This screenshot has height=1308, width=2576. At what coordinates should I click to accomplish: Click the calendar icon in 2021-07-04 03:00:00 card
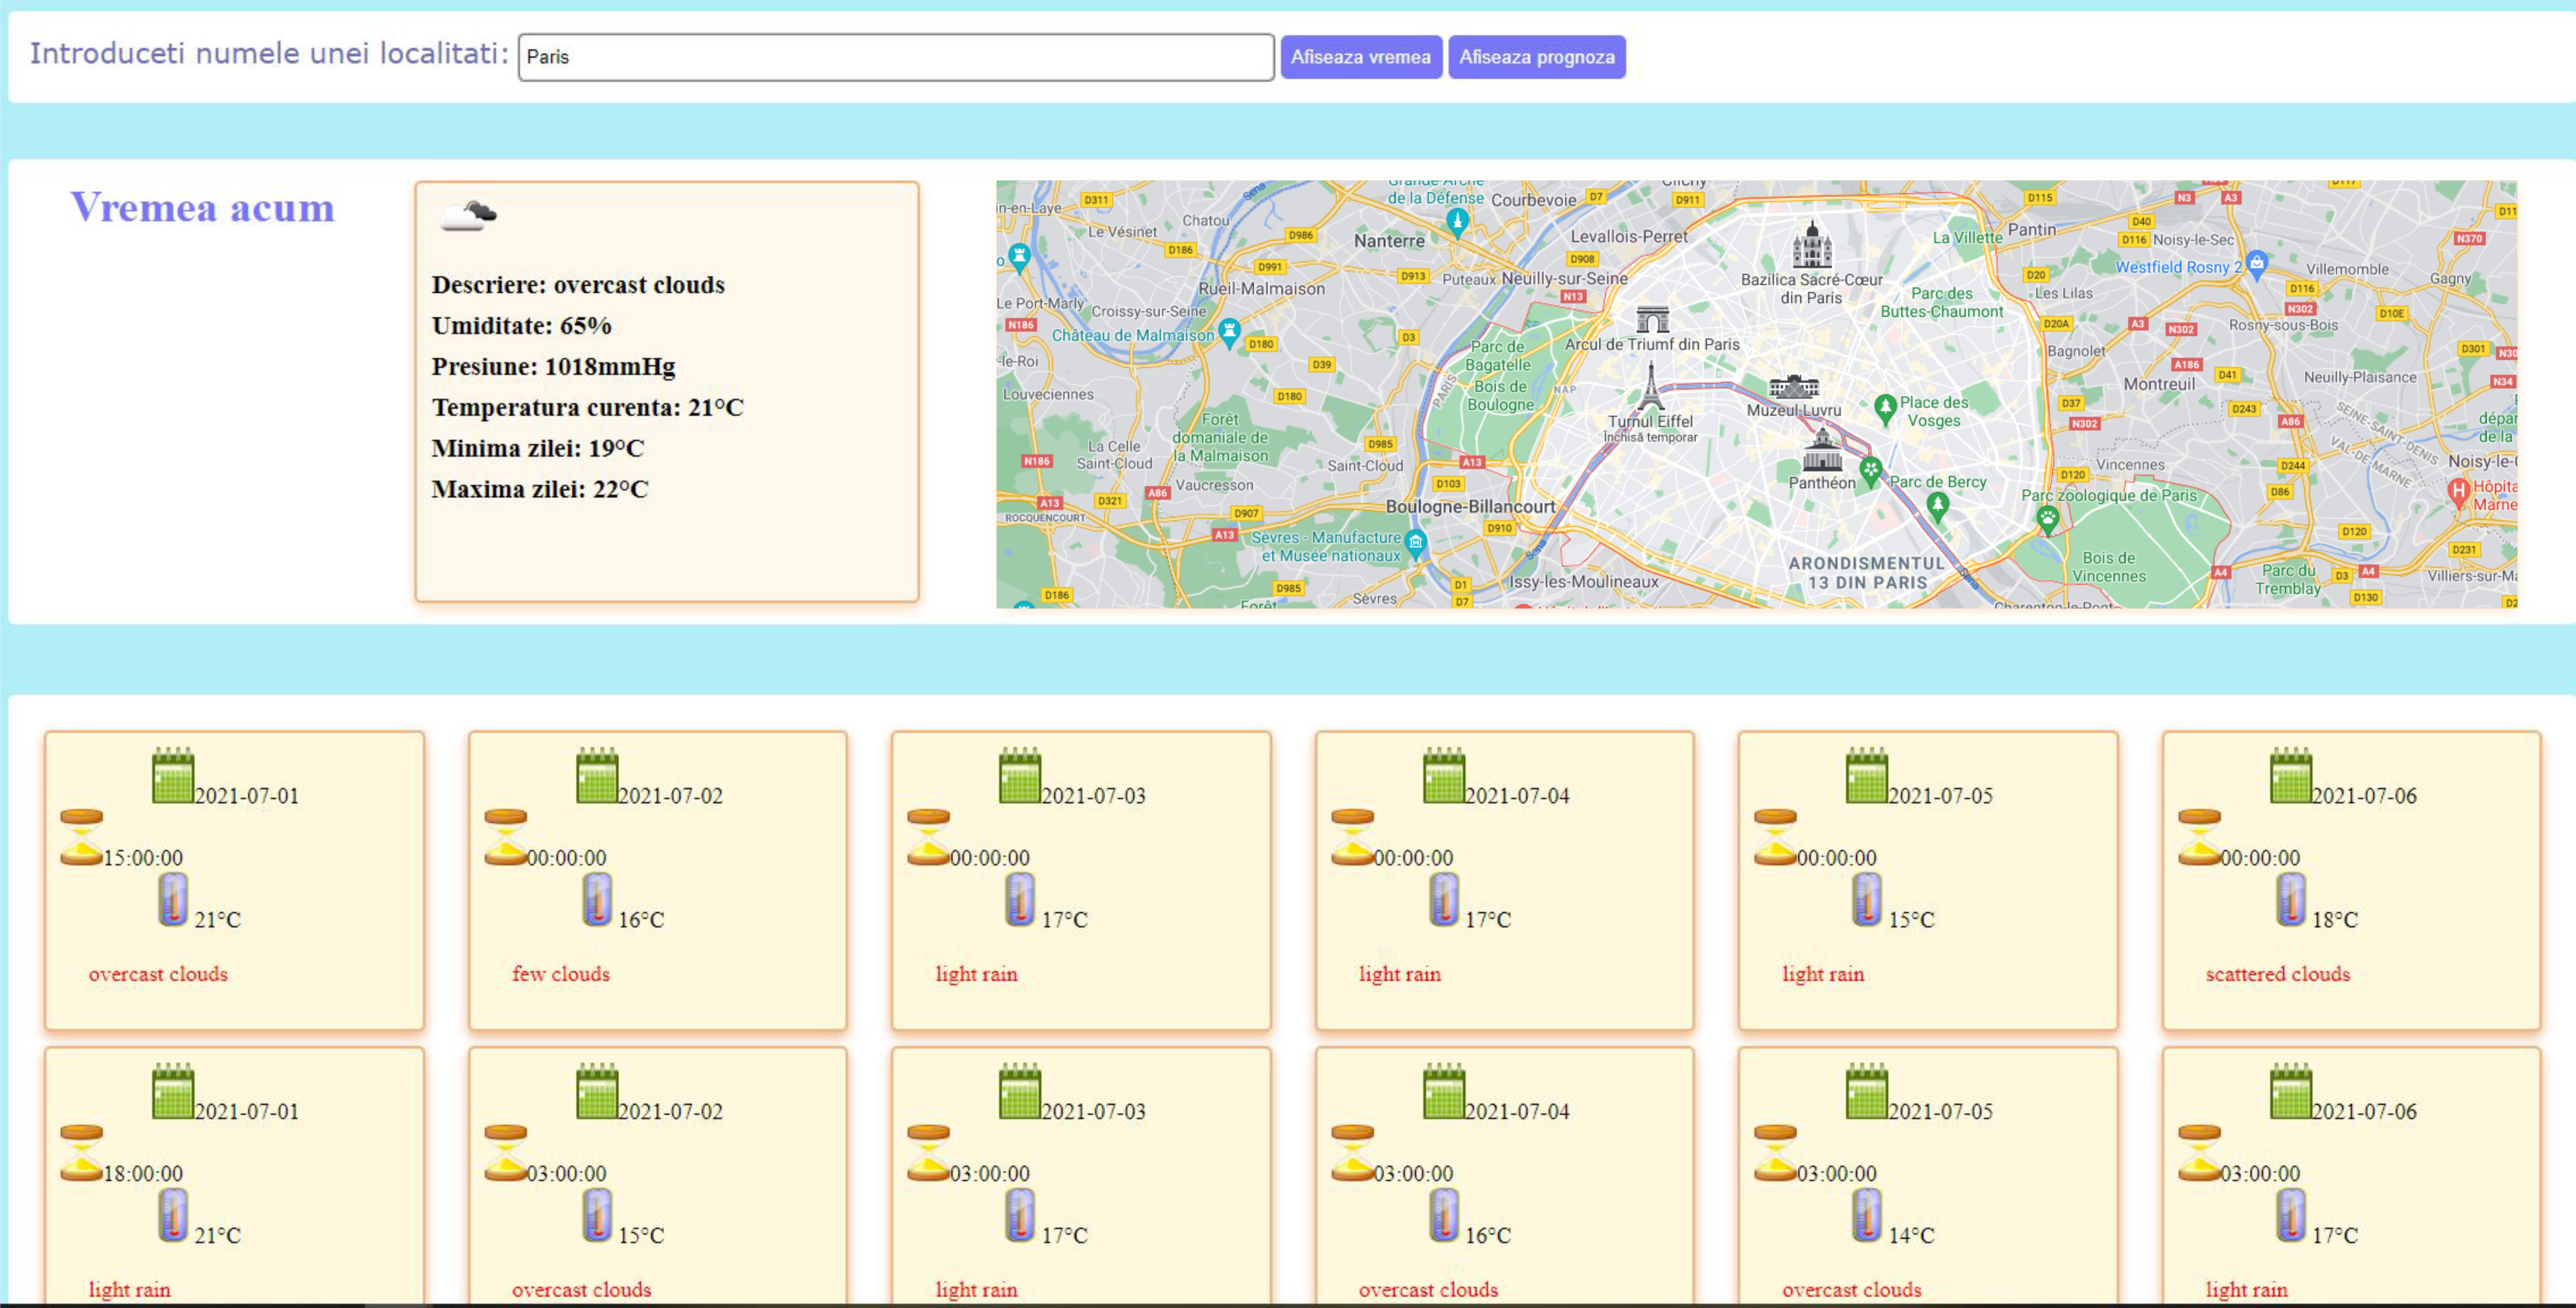(1444, 1091)
